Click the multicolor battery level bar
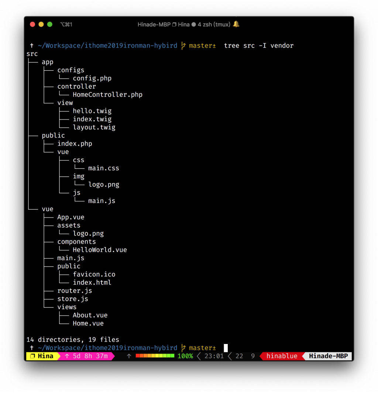Image resolution: width=378 pixels, height=393 pixels. pyautogui.click(x=155, y=356)
